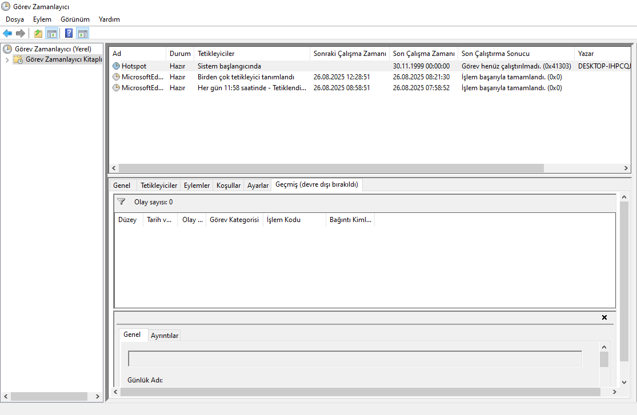Screen dimensions: 637x415
Task: Close the event detail pane with X
Action: pyautogui.click(x=604, y=317)
